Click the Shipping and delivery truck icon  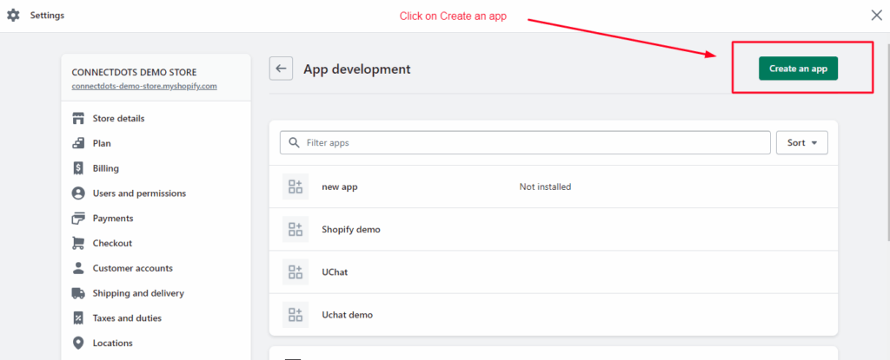[x=78, y=293]
